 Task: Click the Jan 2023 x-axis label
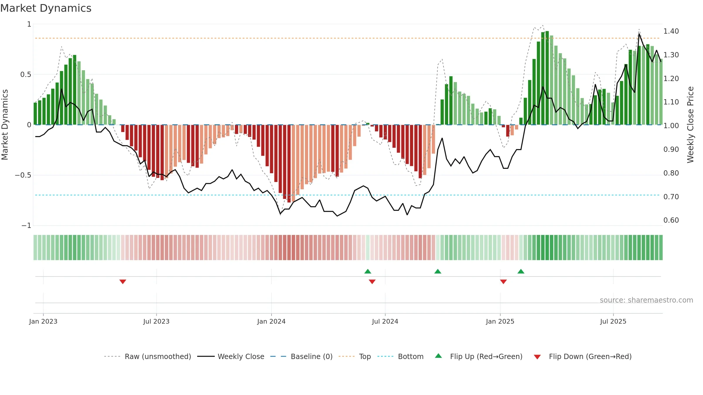pyautogui.click(x=43, y=321)
